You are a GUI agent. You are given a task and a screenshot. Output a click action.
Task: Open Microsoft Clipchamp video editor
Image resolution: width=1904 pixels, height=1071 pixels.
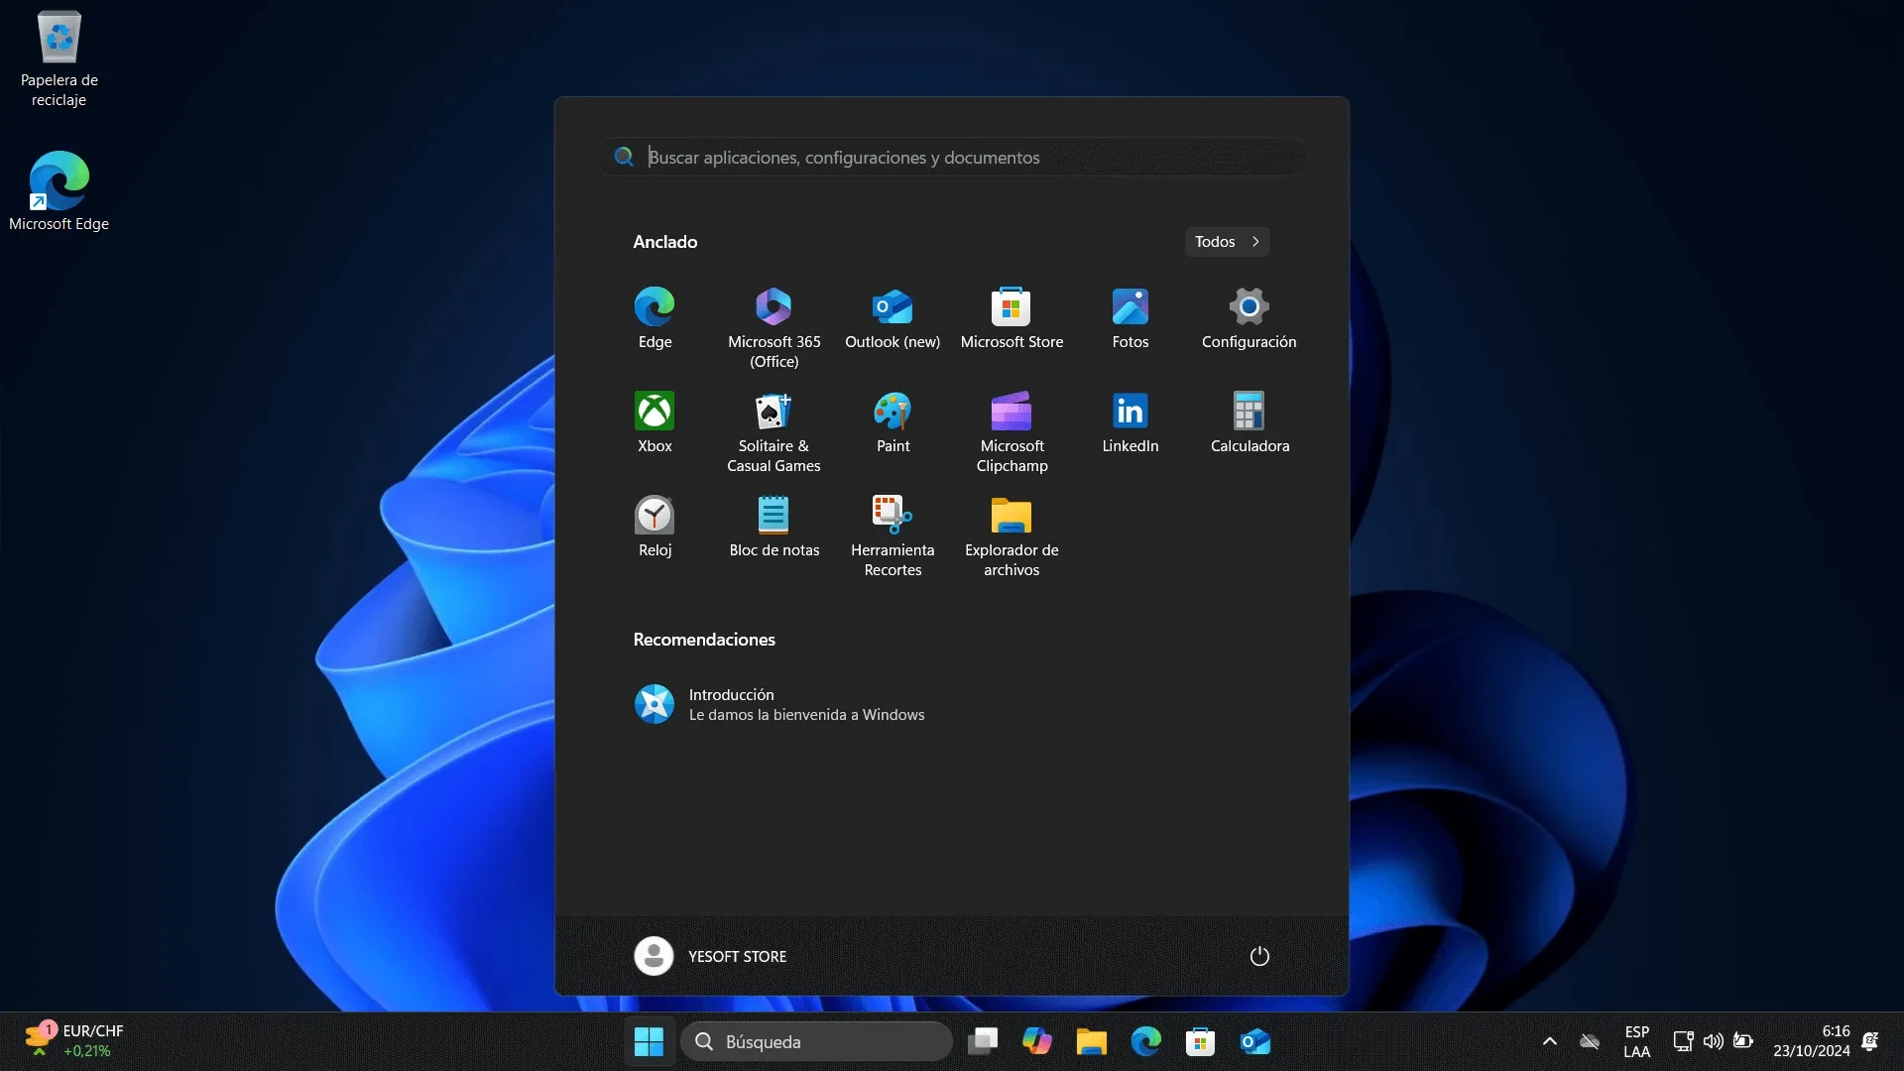(1011, 431)
